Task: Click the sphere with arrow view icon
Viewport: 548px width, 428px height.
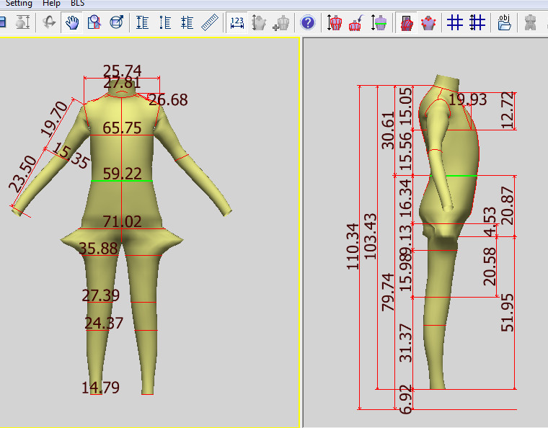Action: coord(116,23)
